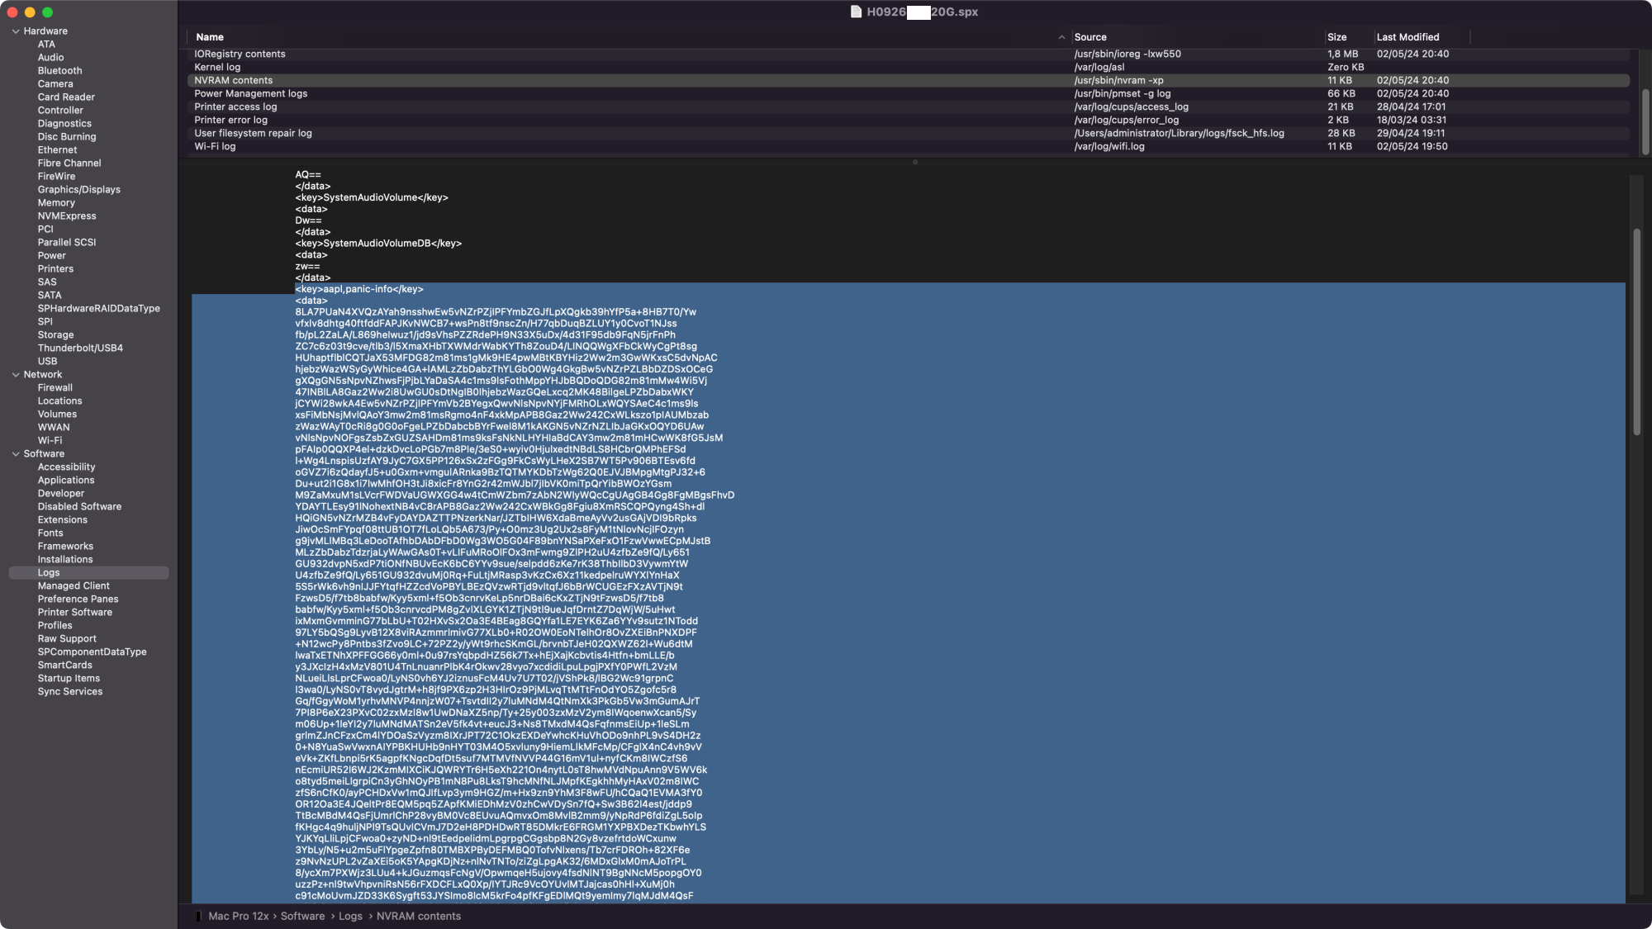The height and width of the screenshot is (929, 1652).
Task: Collapse the Hardware section
Action: (x=16, y=31)
